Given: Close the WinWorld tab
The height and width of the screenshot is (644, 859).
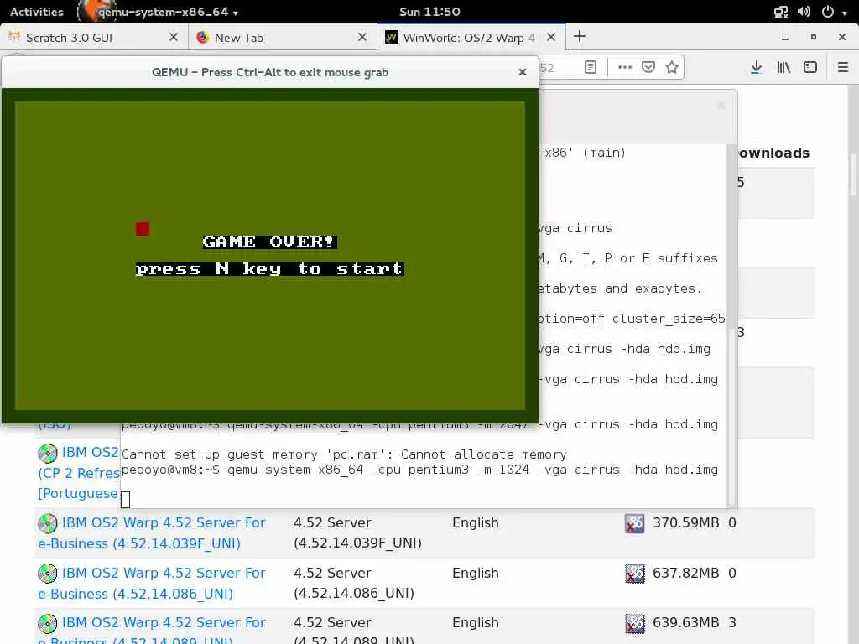Looking at the screenshot, I should (551, 37).
